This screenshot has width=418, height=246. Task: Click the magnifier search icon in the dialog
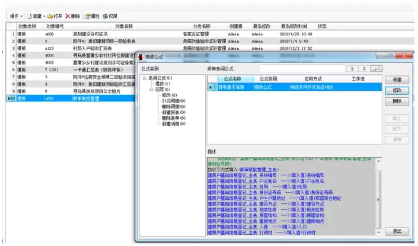coord(376,69)
